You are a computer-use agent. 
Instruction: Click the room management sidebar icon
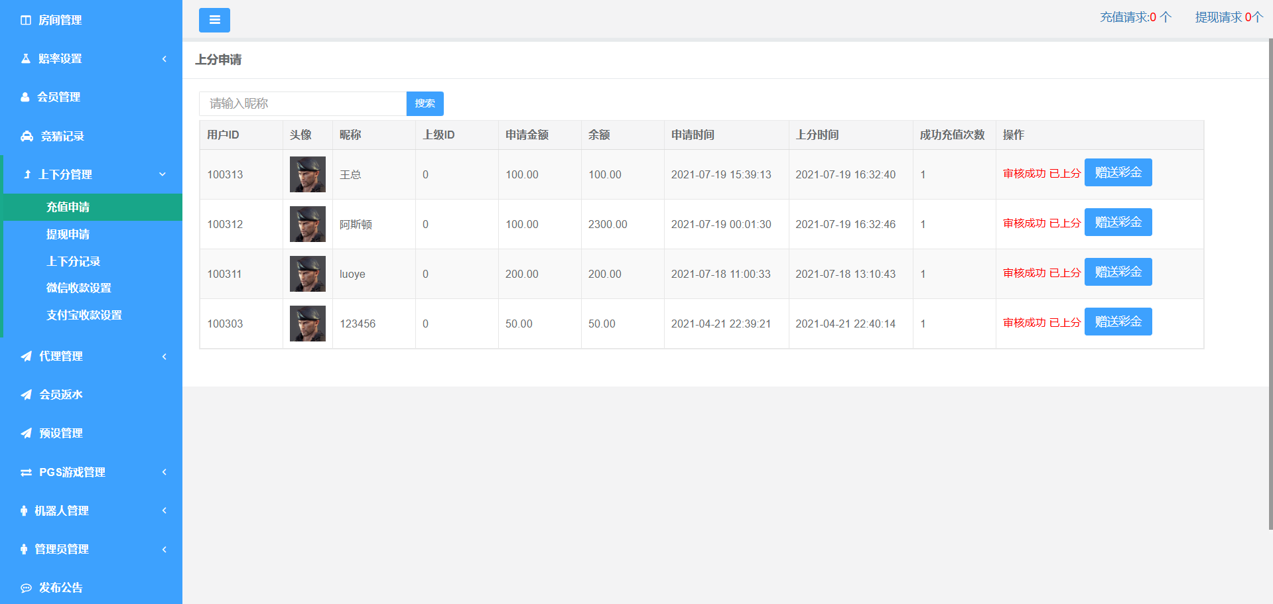tap(26, 21)
